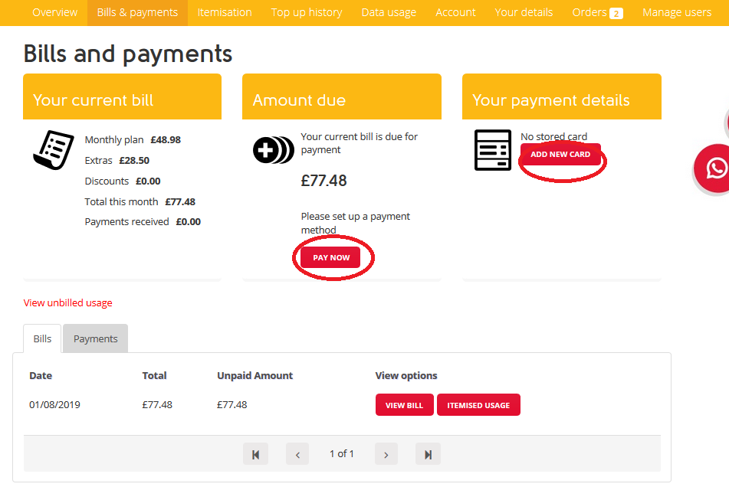Open the Itemisation menu item
729x487 pixels.
(225, 12)
